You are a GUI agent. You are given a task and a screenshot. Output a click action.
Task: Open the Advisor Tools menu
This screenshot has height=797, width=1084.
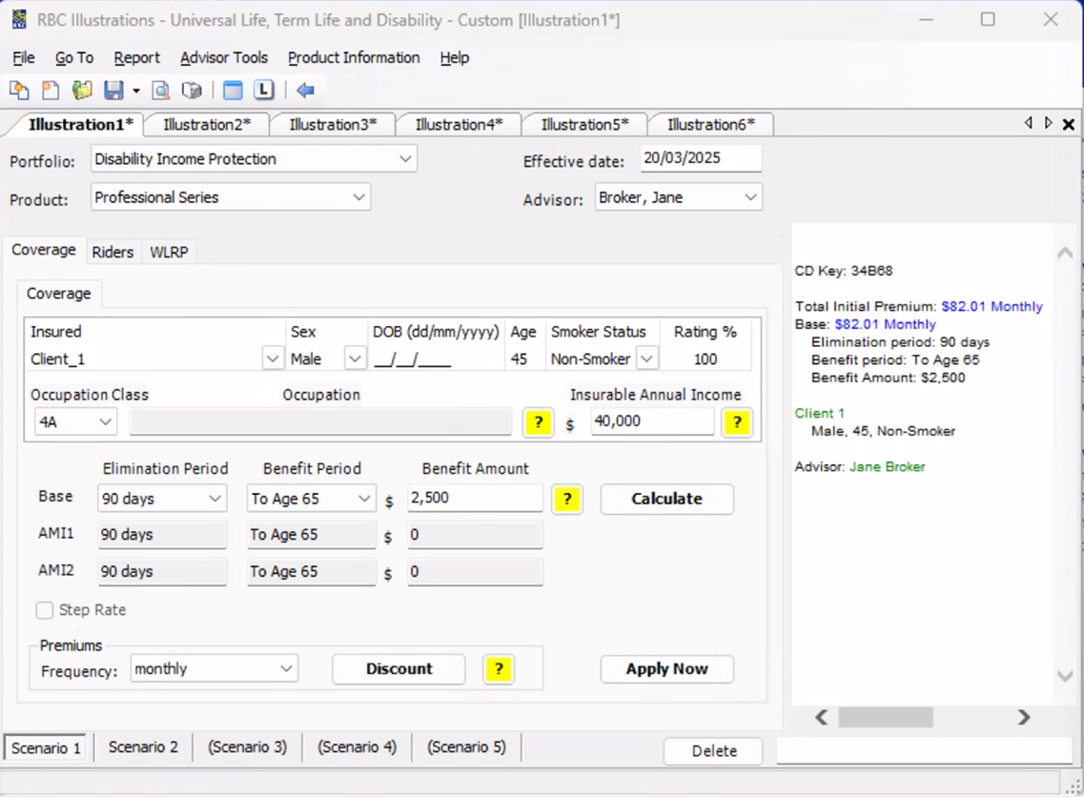pyautogui.click(x=224, y=58)
